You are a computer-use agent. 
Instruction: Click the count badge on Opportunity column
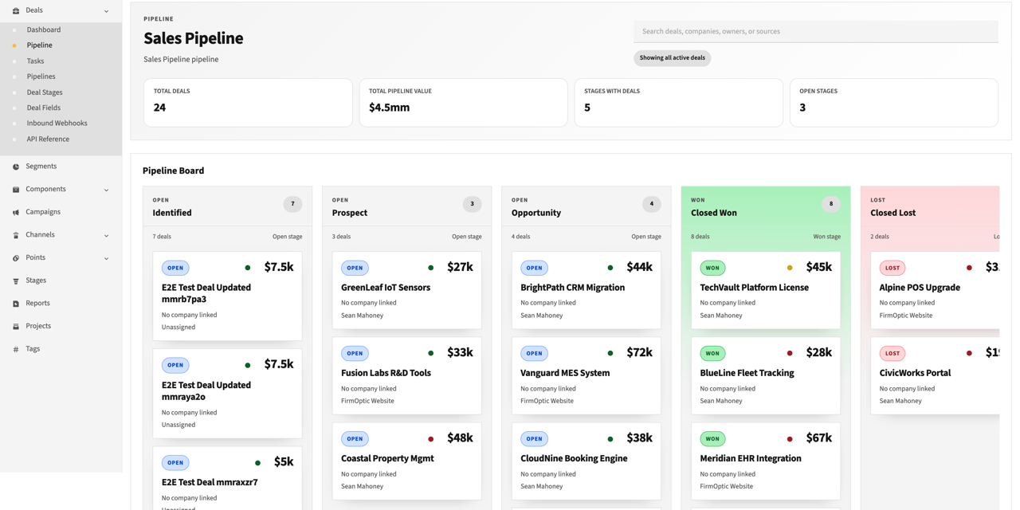pos(651,204)
